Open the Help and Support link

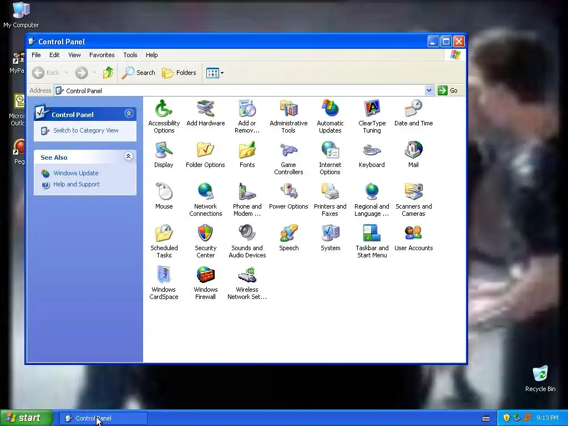pyautogui.click(x=76, y=184)
